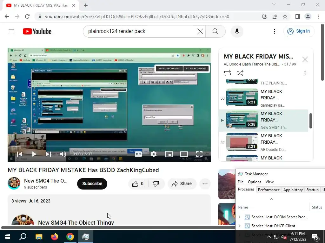Open notification center in system tray
This screenshot has width=325, height=243.
click(315, 237)
